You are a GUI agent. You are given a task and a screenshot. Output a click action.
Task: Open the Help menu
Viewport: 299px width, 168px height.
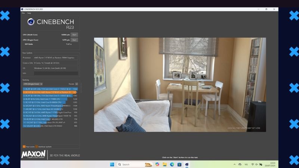click(29, 13)
